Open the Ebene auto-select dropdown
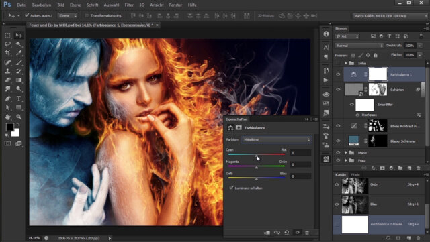Image resolution: width=430 pixels, height=242 pixels. 68,15
